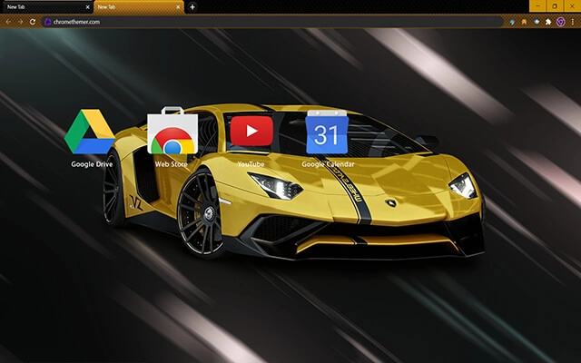Close the gold active tab
Image resolution: width=581 pixels, height=363 pixels.
(178, 7)
